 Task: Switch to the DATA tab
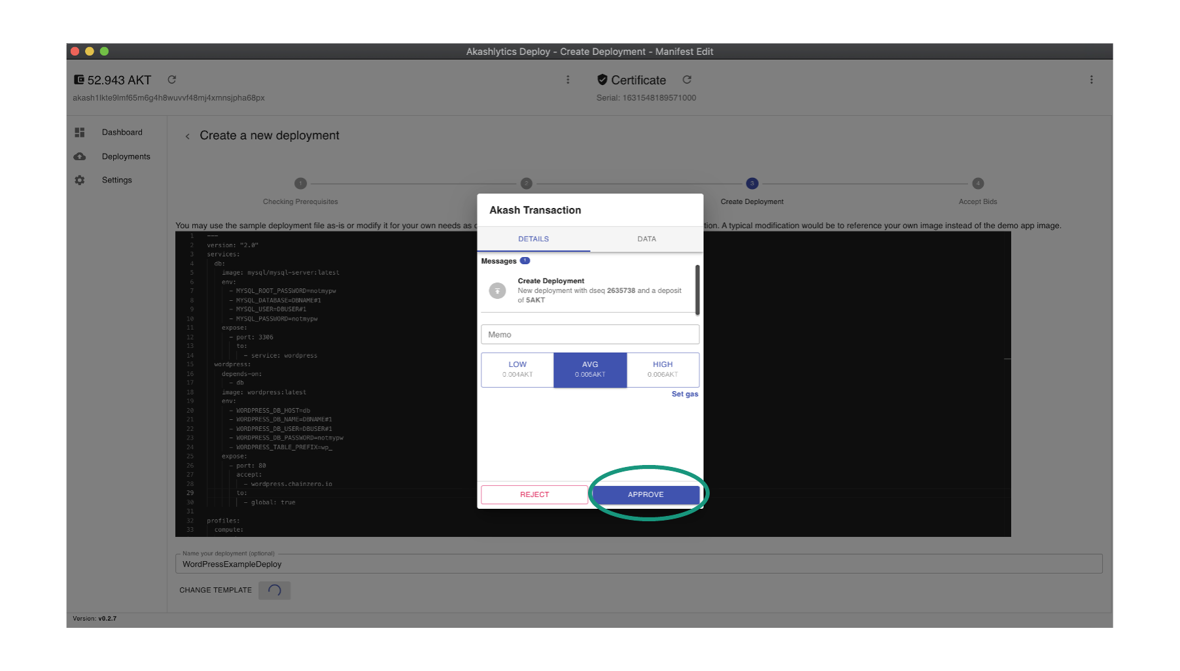647,239
